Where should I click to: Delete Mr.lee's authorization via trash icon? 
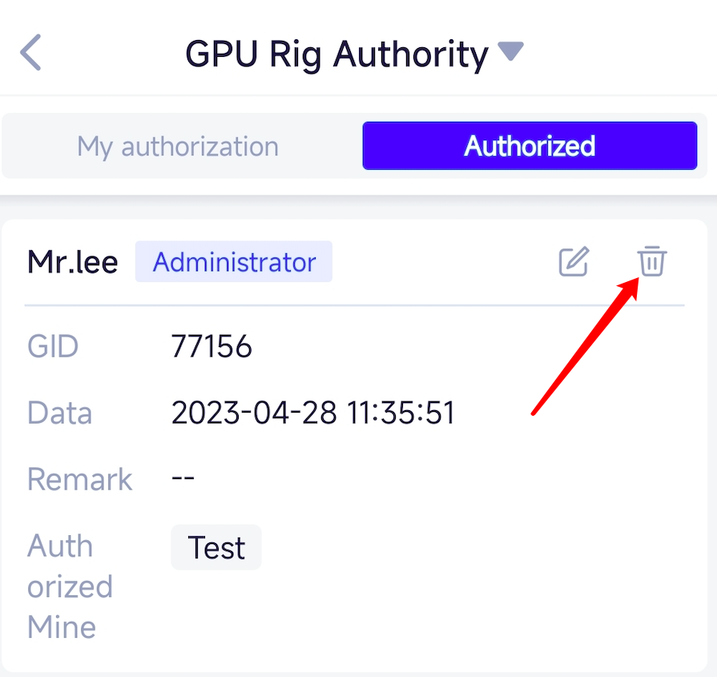click(x=651, y=262)
